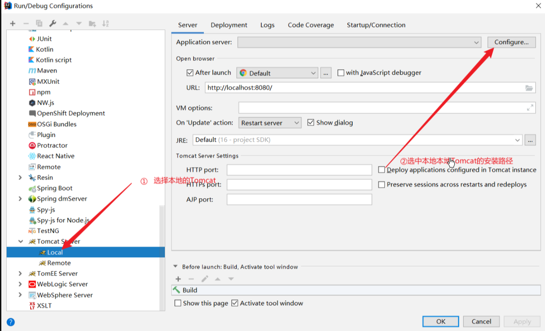The height and width of the screenshot is (331, 545).
Task: Uncheck Activate tool window
Action: pyautogui.click(x=235, y=303)
